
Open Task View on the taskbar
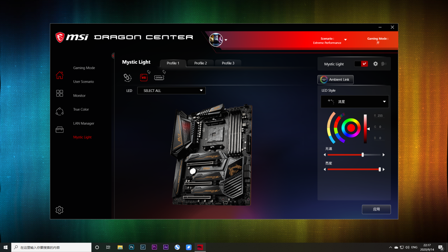pos(108,247)
